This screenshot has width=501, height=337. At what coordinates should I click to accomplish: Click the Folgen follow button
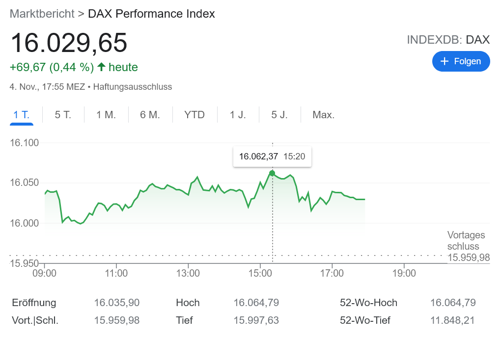click(461, 61)
